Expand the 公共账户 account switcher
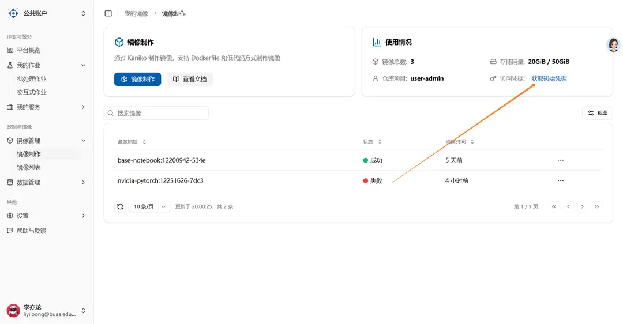 [x=47, y=13]
